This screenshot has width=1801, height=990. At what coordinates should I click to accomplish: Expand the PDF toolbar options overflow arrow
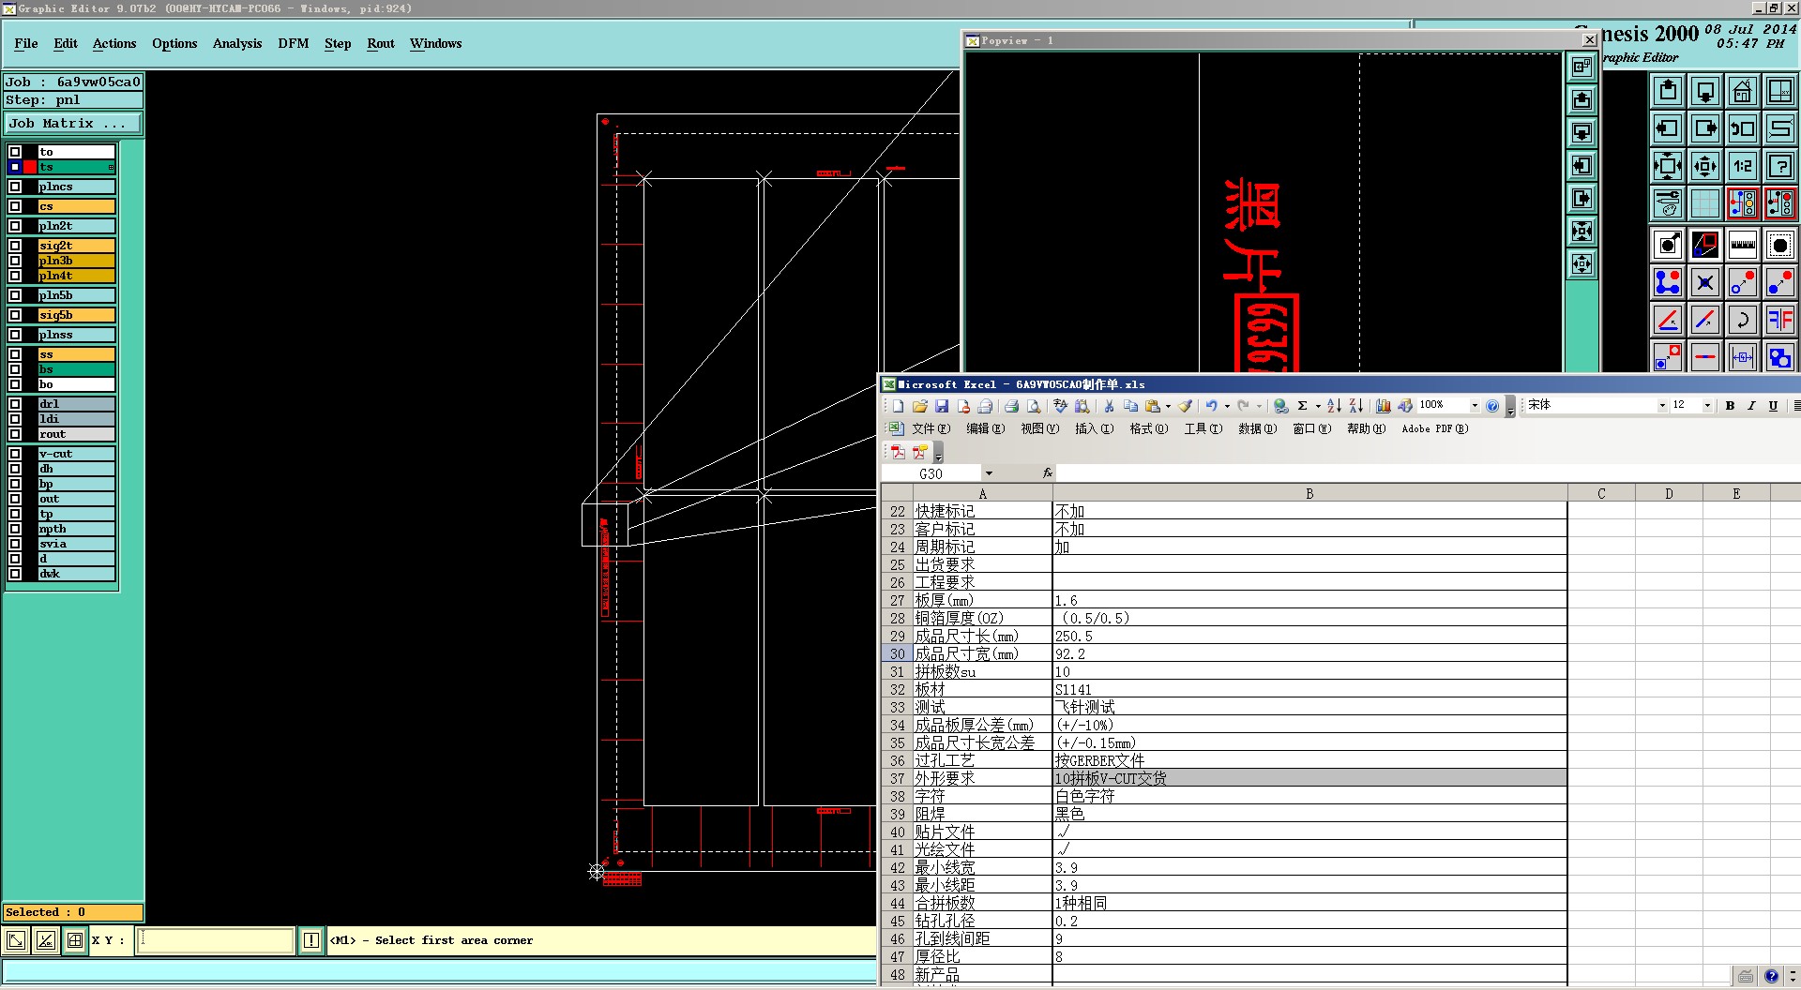point(938,454)
